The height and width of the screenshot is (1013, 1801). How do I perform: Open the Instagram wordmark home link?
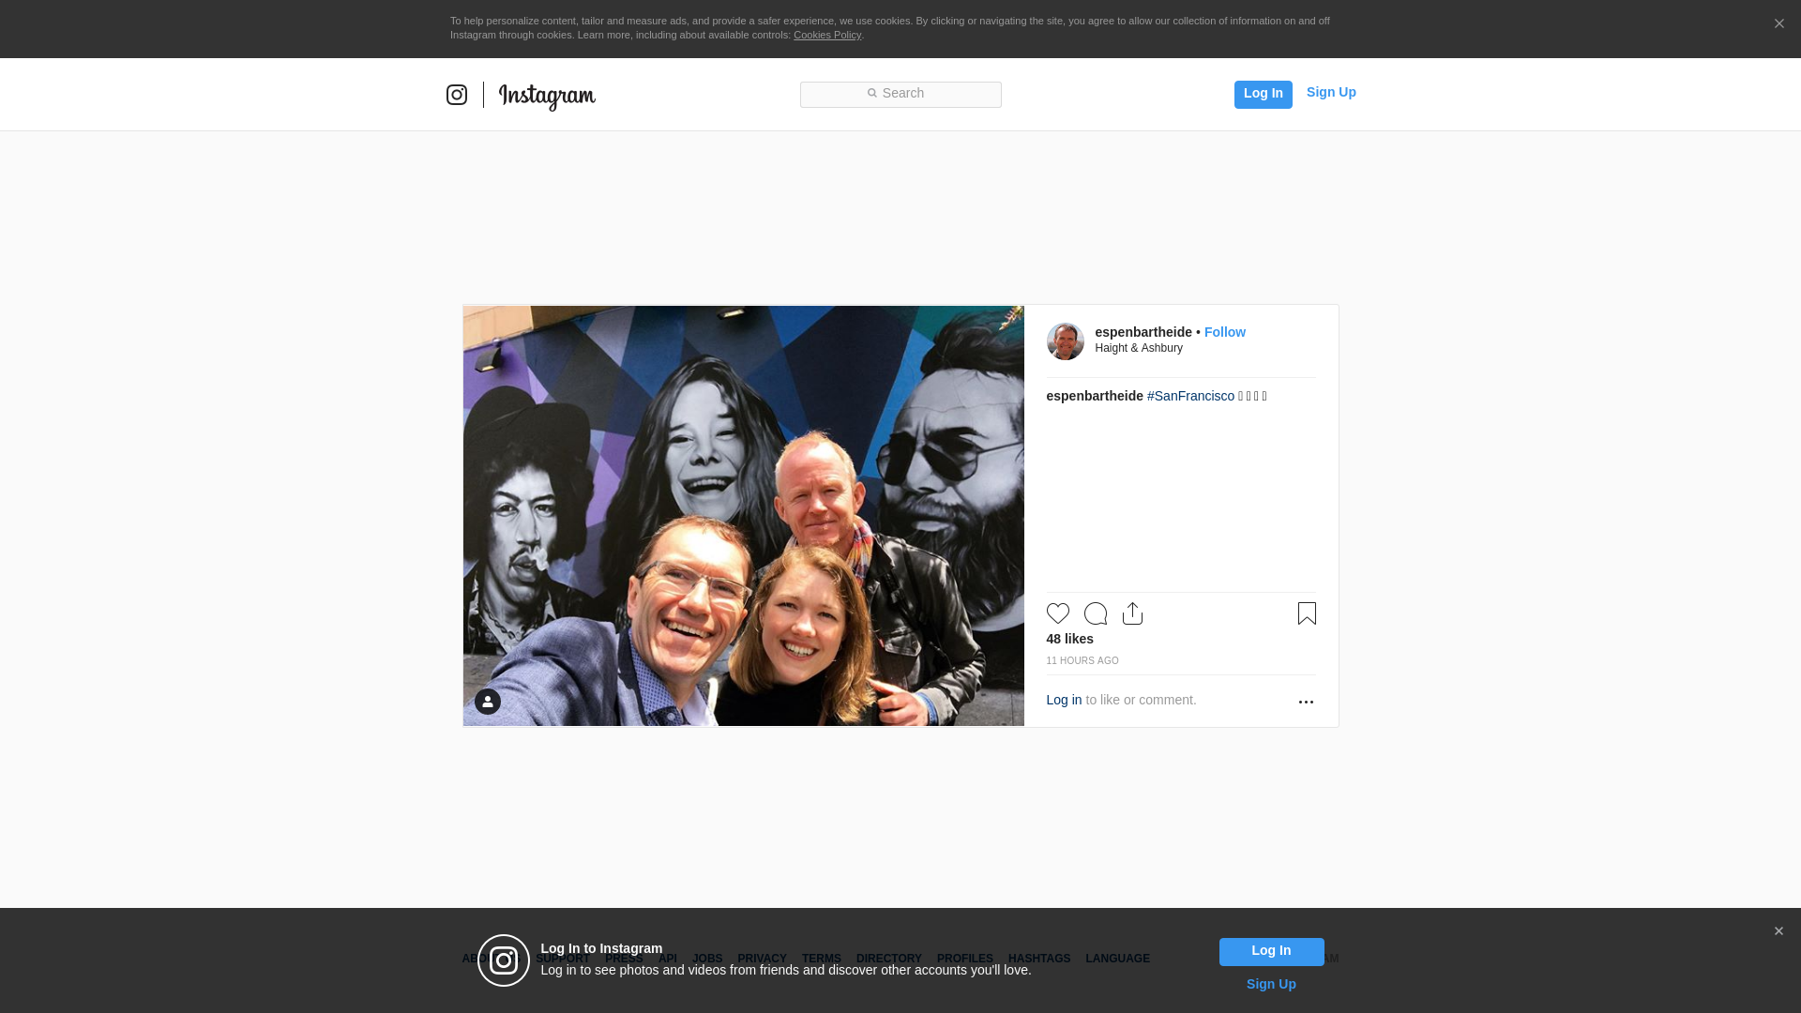tap(547, 97)
